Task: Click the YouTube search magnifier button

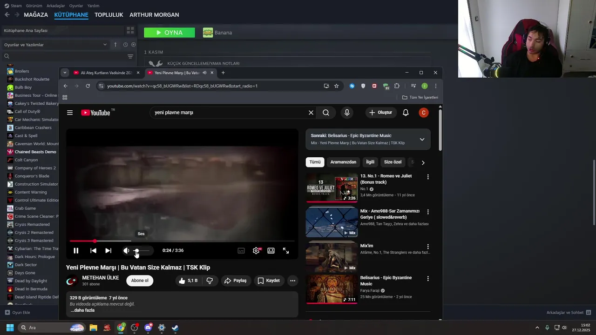Action: click(326, 113)
